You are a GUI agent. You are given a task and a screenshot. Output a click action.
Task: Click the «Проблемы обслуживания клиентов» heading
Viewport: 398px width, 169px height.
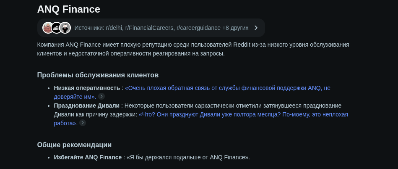pos(98,75)
